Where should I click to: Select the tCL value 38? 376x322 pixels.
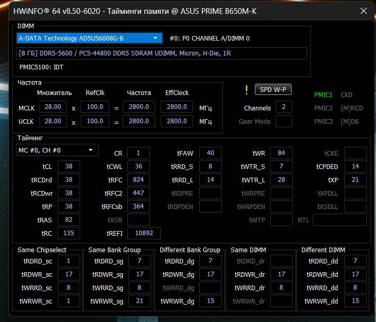tap(69, 166)
